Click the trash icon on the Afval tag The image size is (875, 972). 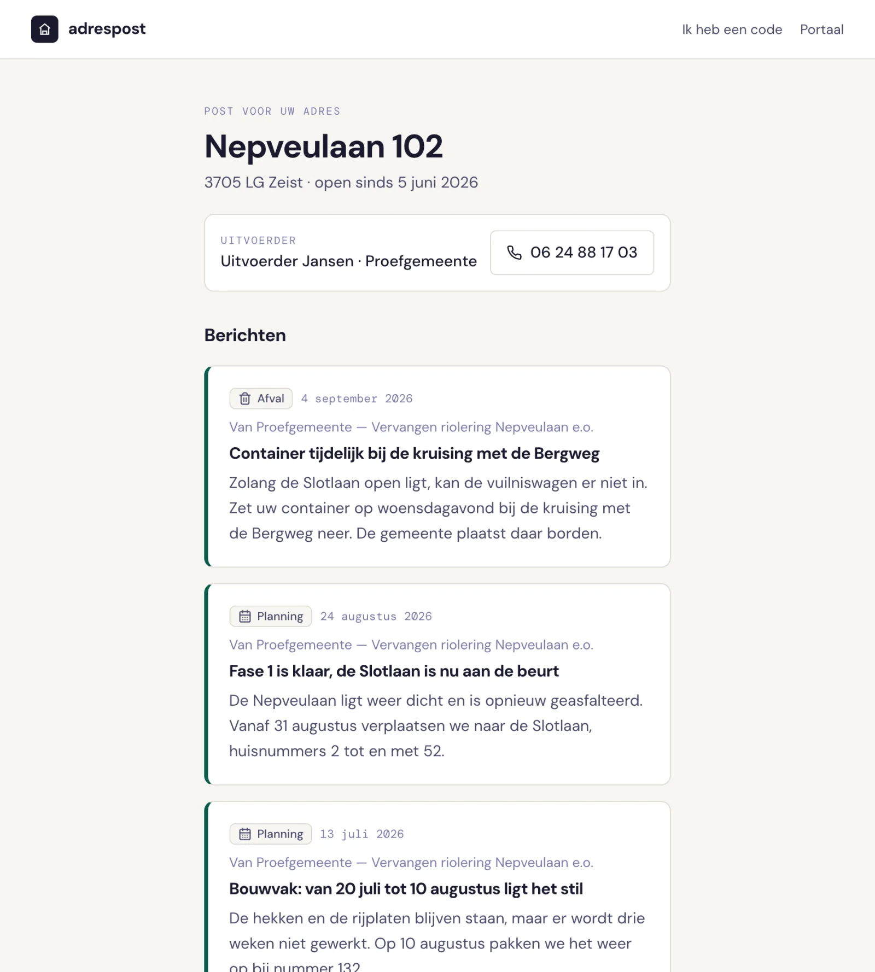tap(245, 399)
